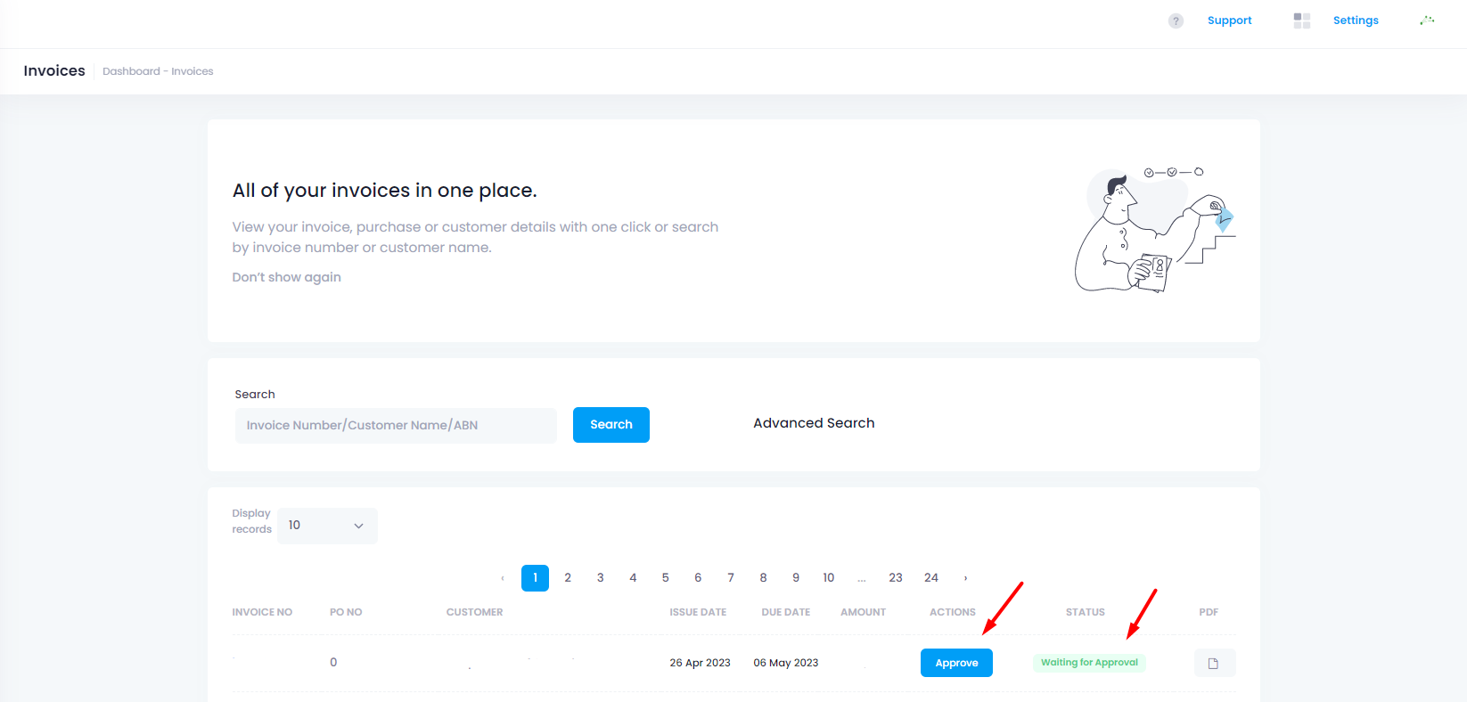The width and height of the screenshot is (1467, 702).
Task: Go to page 8
Action: point(763,578)
